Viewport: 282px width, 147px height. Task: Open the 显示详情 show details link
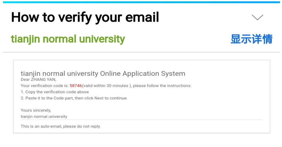(251, 39)
